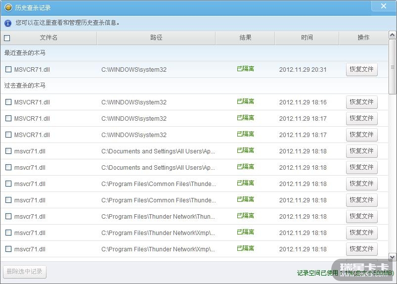The width and height of the screenshot is (397, 284).
Task: Click the blue info icon
Action: (8, 23)
